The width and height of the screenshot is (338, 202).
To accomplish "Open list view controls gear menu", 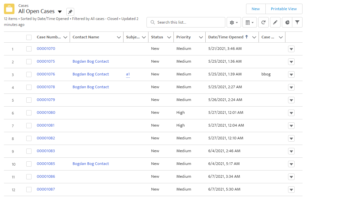I will (234, 22).
